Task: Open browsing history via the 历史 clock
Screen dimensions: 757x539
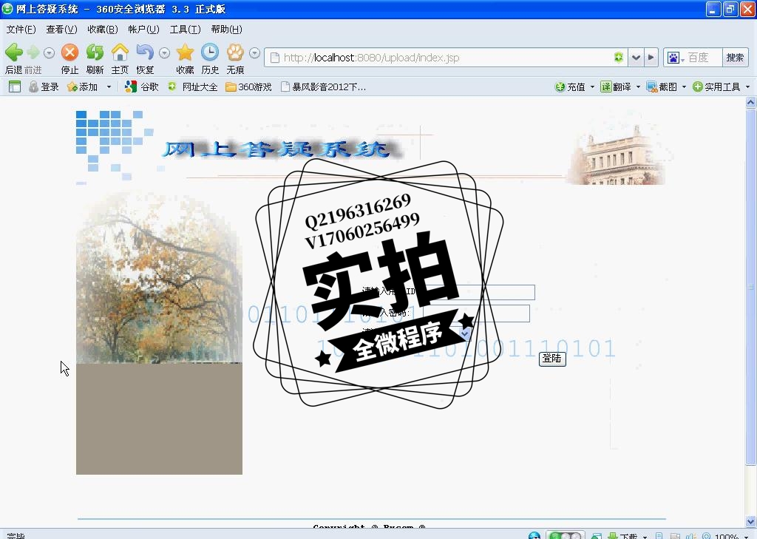Action: [x=210, y=52]
